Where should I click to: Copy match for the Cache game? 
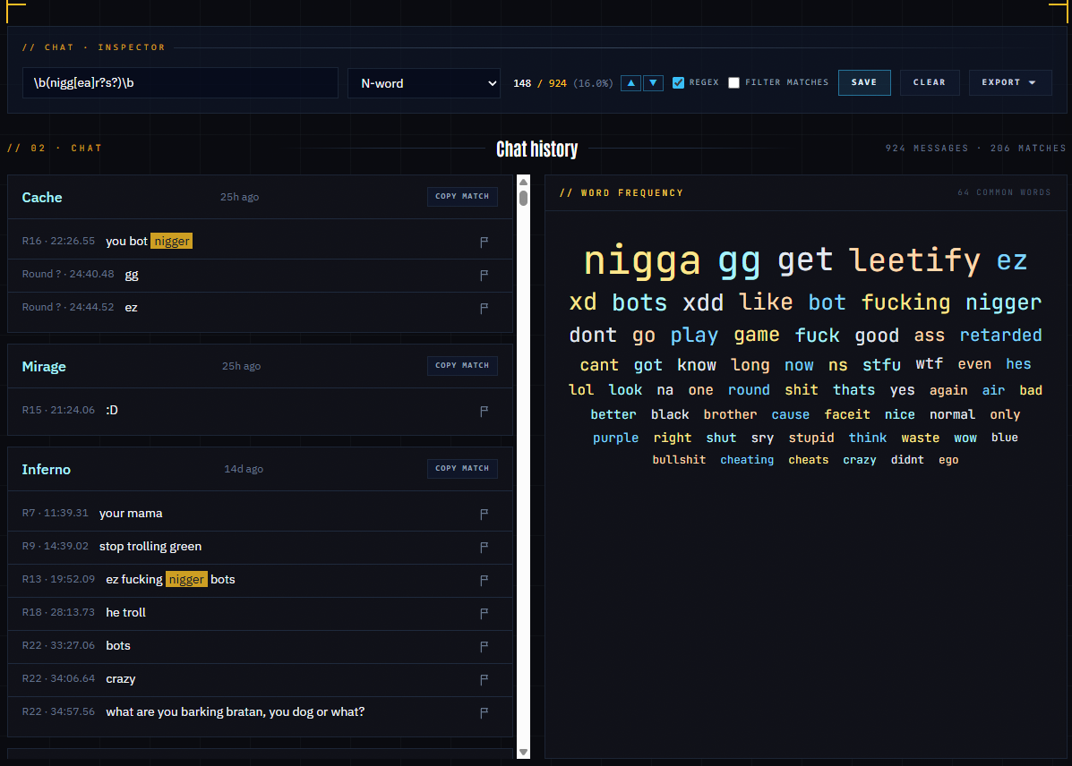[462, 197]
